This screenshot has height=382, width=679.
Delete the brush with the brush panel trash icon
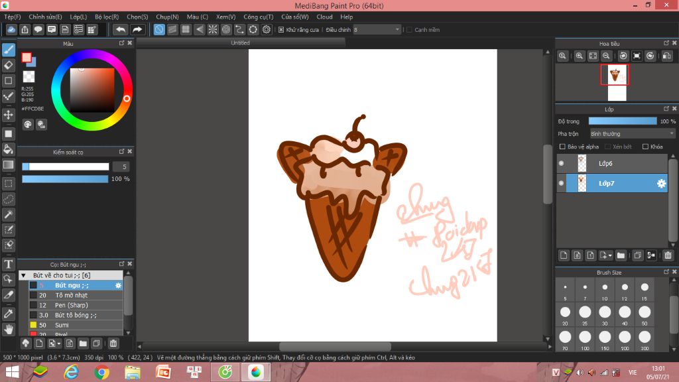coord(113,344)
